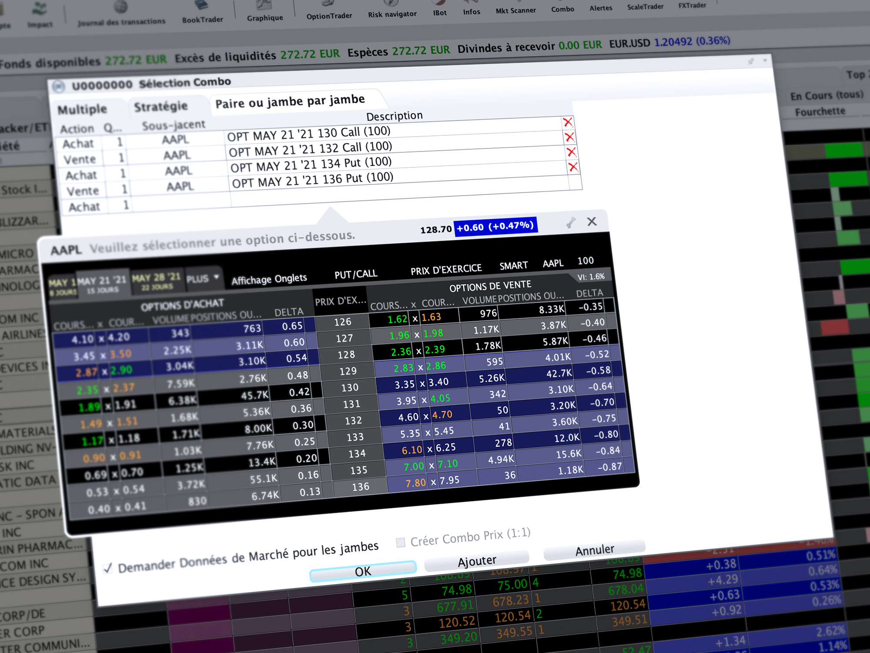Toggle Demander Données de Marché checkbox
Viewport: 870px width, 653px height.
(107, 568)
